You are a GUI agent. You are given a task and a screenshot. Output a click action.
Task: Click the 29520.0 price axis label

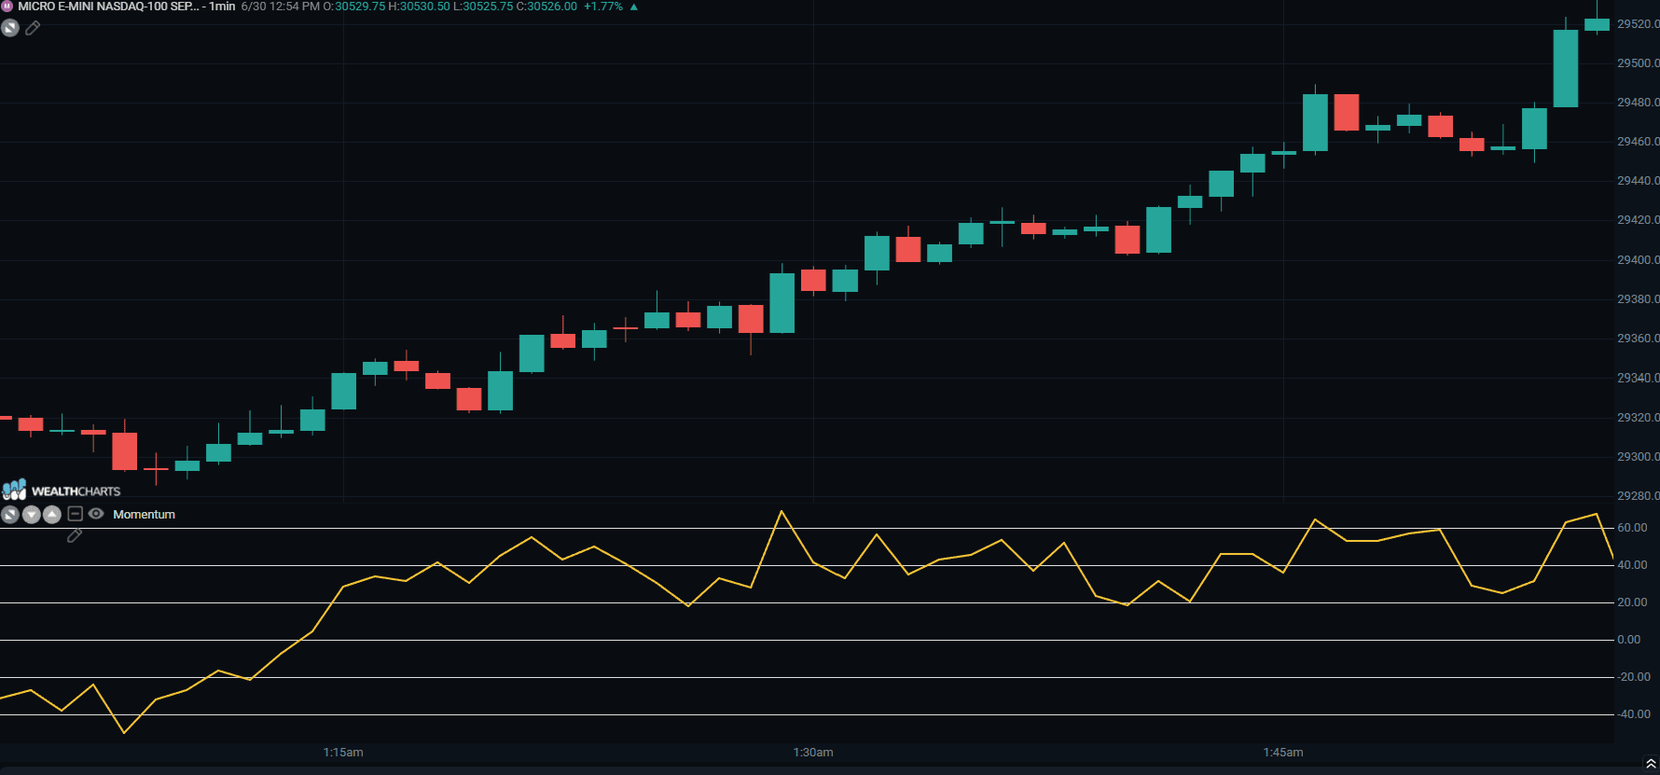[1638, 24]
